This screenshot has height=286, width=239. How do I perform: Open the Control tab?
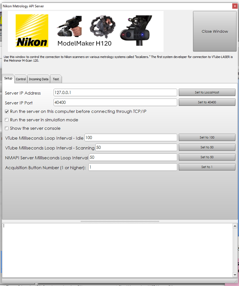click(x=21, y=79)
